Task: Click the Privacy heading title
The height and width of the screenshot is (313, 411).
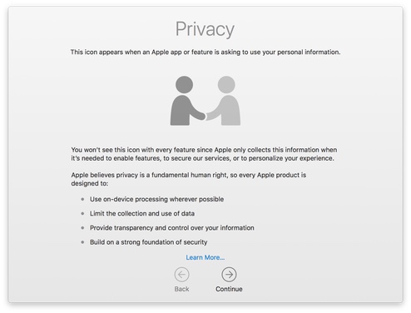Action: point(205,29)
